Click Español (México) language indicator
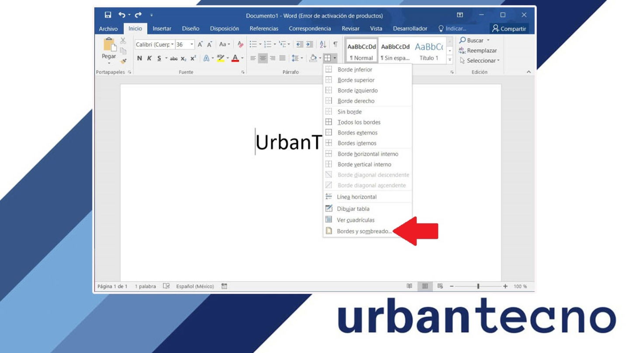 (195, 286)
